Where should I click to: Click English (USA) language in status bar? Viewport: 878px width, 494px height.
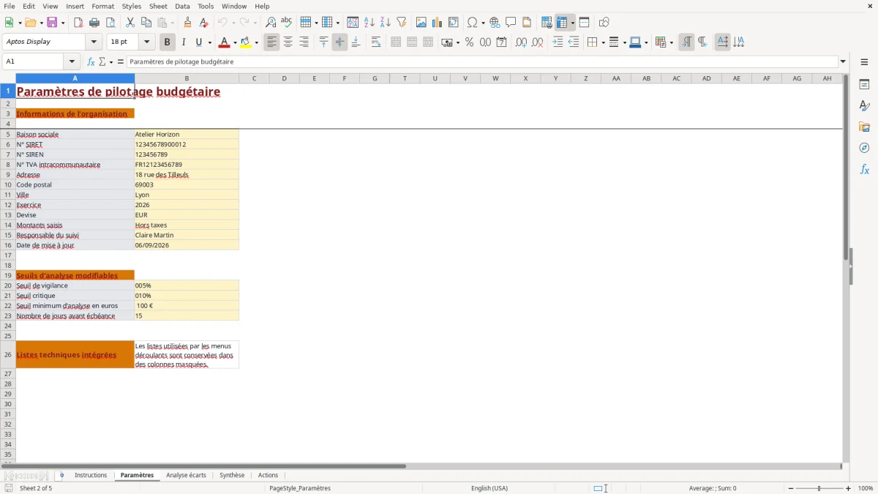click(489, 488)
